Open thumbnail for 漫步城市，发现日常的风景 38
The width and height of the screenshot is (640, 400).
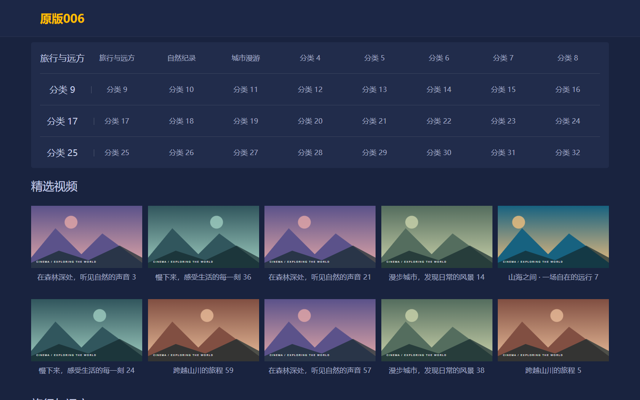point(437,330)
